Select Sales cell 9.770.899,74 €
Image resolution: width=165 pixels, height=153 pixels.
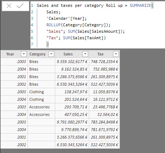(x=72, y=130)
